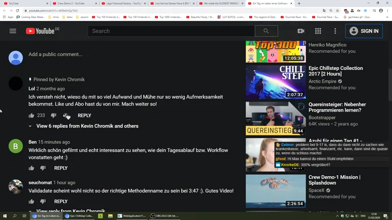Viewport: 392px width, 220px height.
Task: Open the create video camera icon
Action: [301, 31]
